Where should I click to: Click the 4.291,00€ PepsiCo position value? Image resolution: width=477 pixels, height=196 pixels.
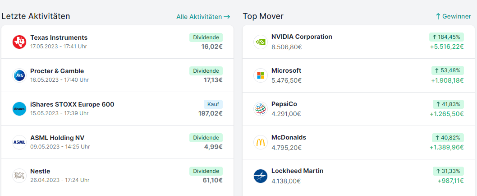click(x=286, y=114)
